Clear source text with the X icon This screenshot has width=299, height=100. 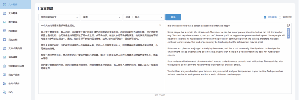(x=160, y=25)
